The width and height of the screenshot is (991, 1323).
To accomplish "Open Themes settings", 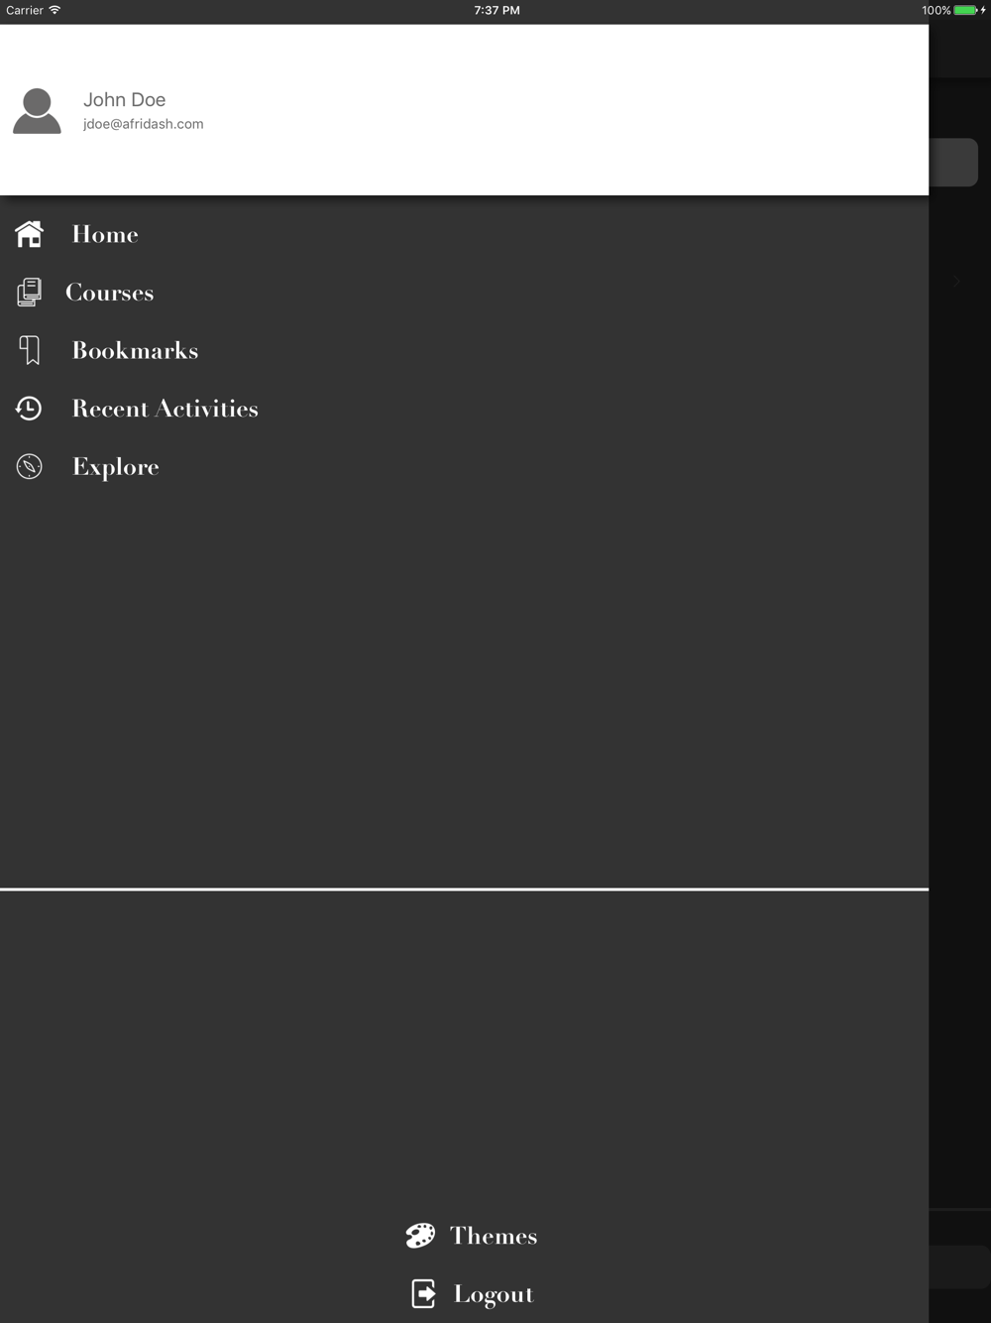I will [x=494, y=1236].
